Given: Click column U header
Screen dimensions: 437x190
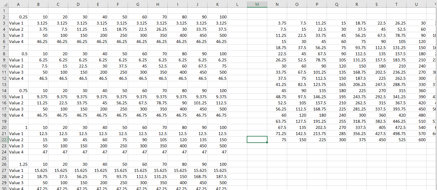Looking at the screenshot, I should coord(416,4).
